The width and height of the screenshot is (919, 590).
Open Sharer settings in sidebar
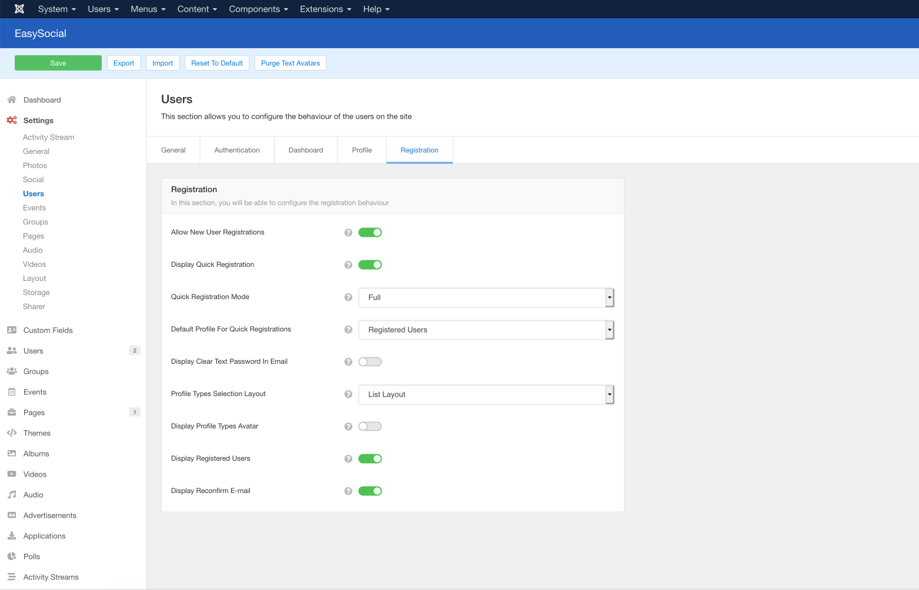(34, 307)
